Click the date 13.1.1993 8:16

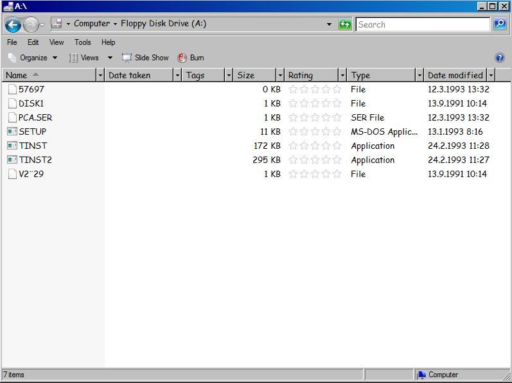pyautogui.click(x=455, y=132)
